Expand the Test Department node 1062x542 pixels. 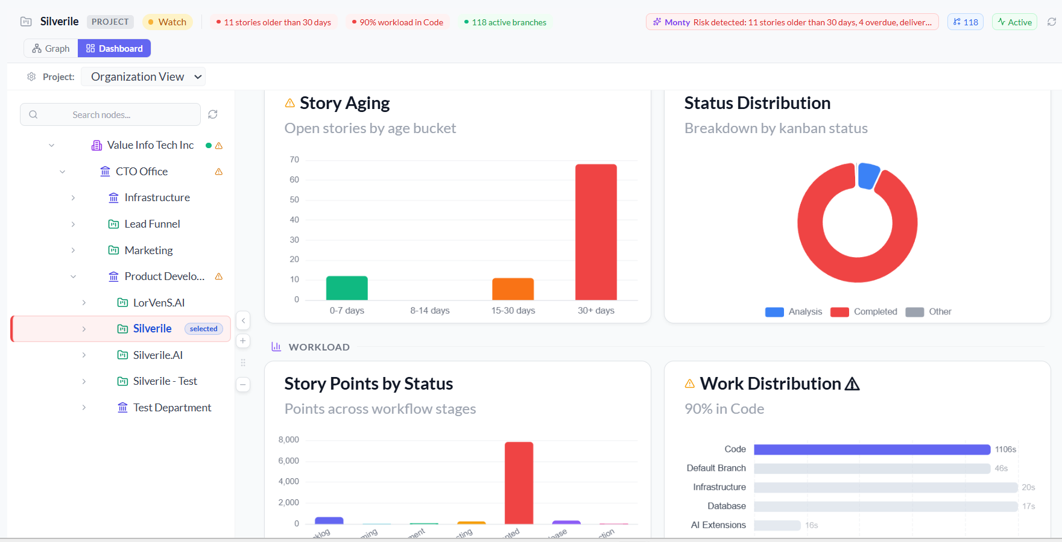pos(84,408)
